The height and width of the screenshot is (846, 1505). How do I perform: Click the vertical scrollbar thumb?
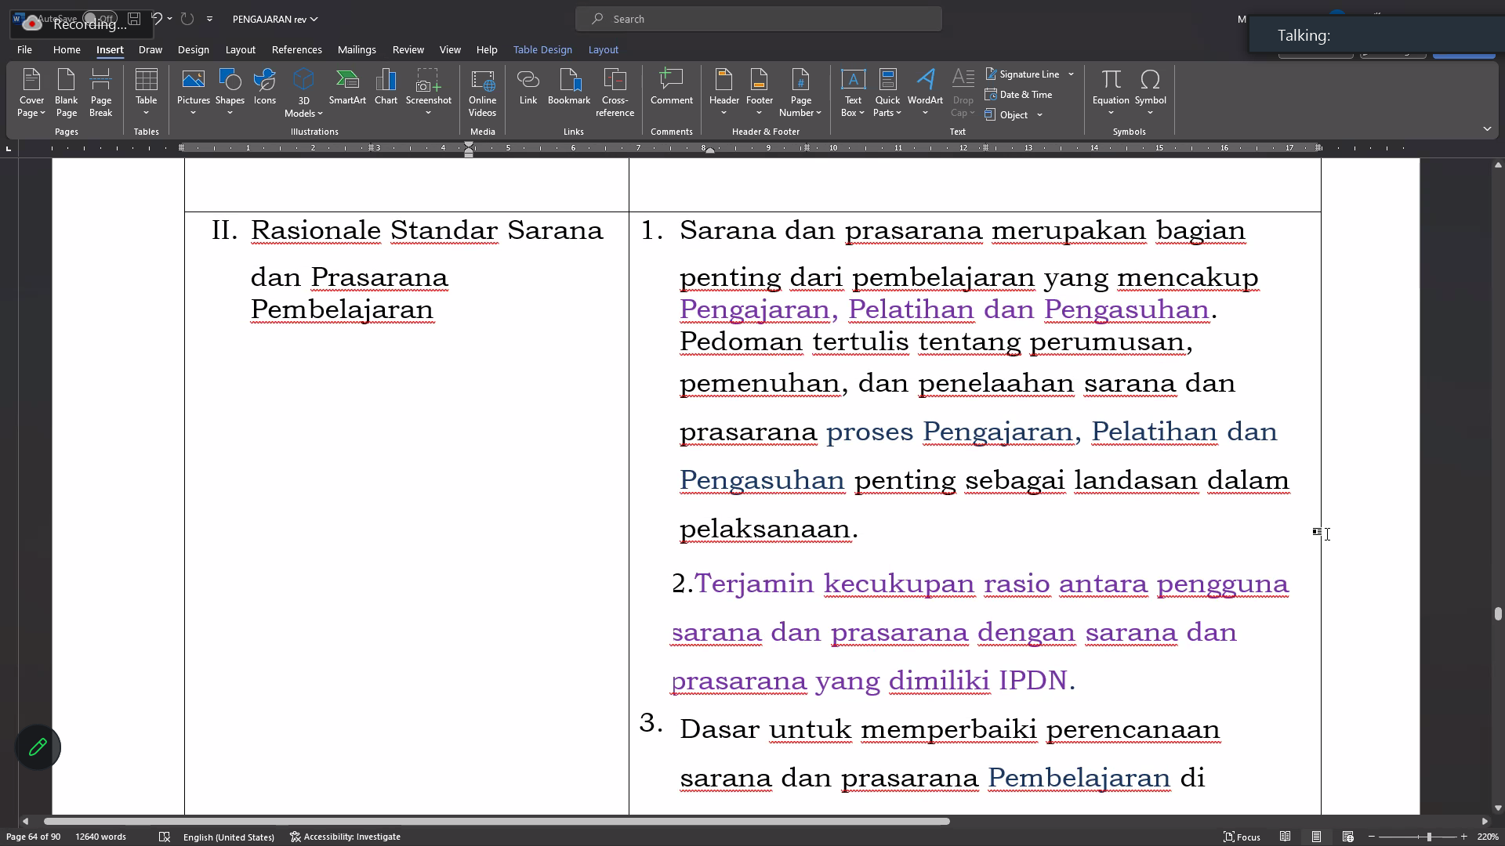pos(1498,614)
